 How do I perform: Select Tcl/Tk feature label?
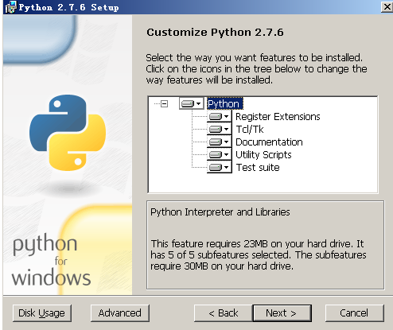(250, 130)
